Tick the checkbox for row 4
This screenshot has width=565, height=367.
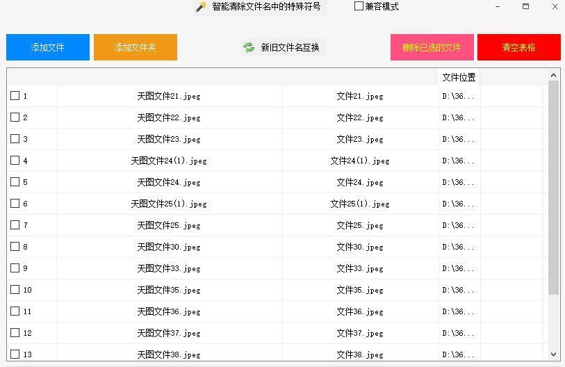(x=15, y=160)
